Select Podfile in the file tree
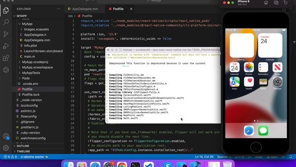296x167 pixels. point(27,89)
